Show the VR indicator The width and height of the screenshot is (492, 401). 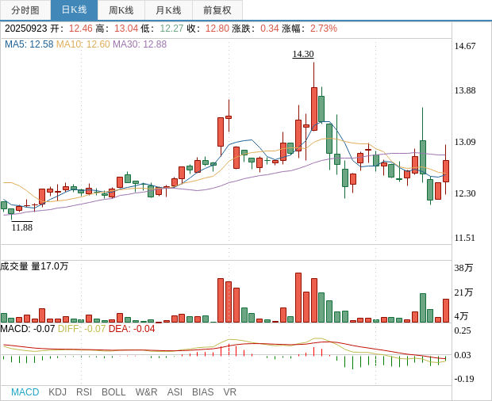(x=229, y=392)
